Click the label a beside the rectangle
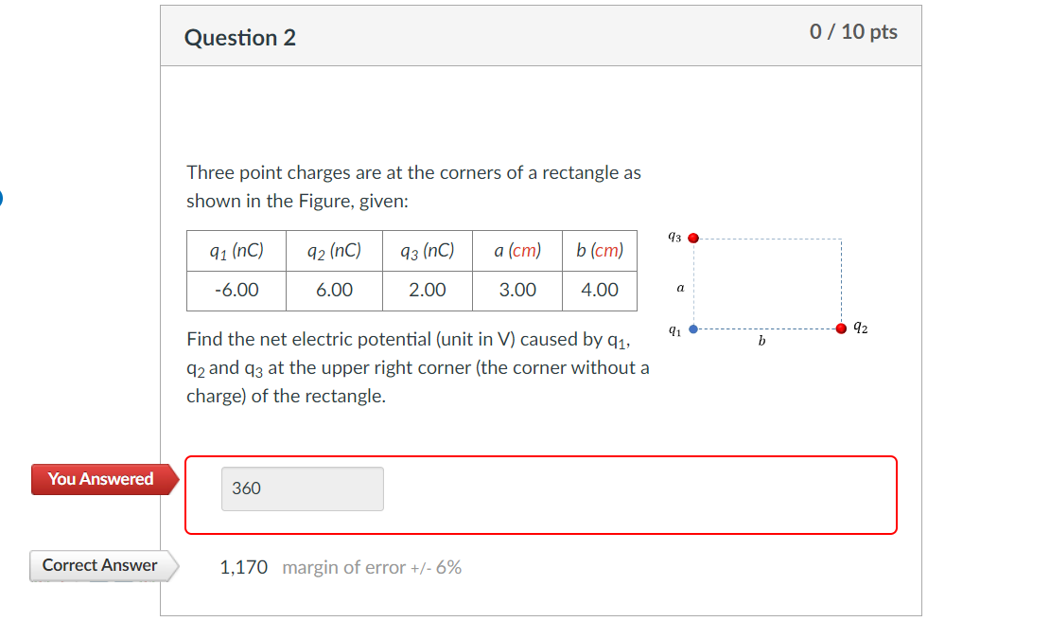 click(x=680, y=288)
